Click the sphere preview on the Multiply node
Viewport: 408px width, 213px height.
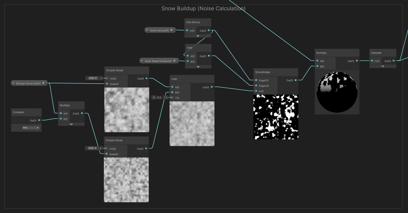click(337, 92)
